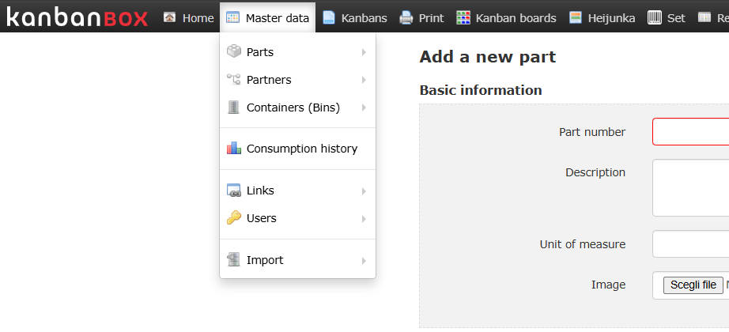Click inside the Description text area
The height and width of the screenshot is (332, 729).
tap(690, 187)
